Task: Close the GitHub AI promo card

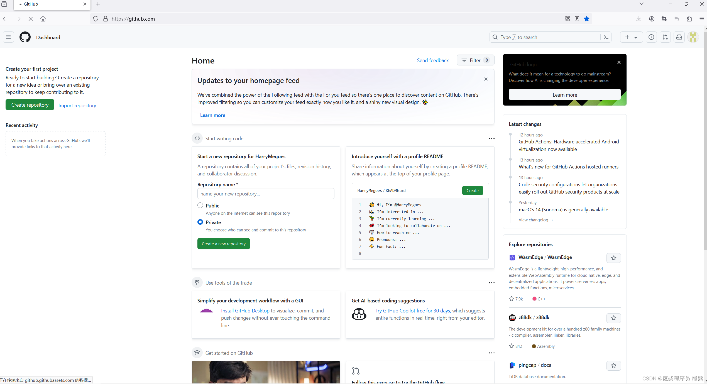Action: (619, 62)
